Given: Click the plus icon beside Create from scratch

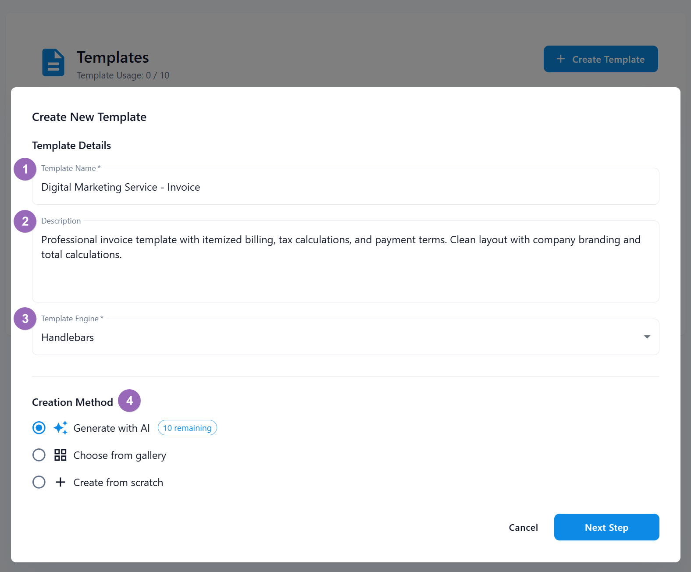Looking at the screenshot, I should tap(60, 482).
